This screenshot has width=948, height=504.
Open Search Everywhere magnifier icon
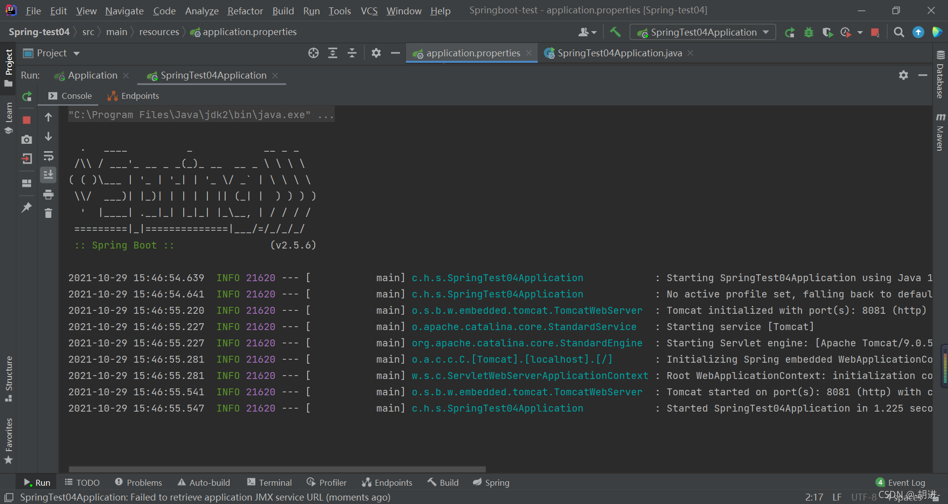(x=899, y=33)
